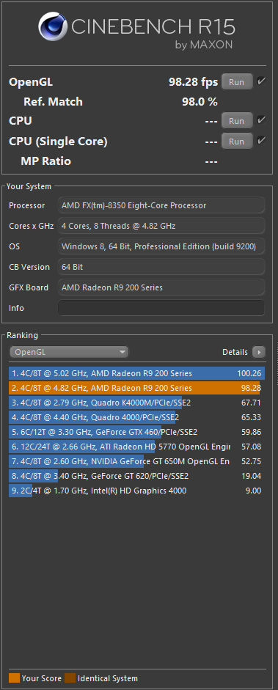The image size is (278, 690).
Task: Run the OpenGL benchmark
Action: (x=237, y=82)
